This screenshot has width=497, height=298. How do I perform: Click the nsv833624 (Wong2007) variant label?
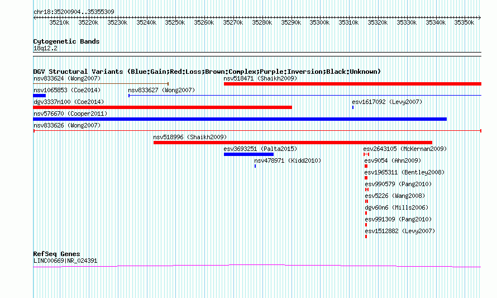tap(67, 78)
